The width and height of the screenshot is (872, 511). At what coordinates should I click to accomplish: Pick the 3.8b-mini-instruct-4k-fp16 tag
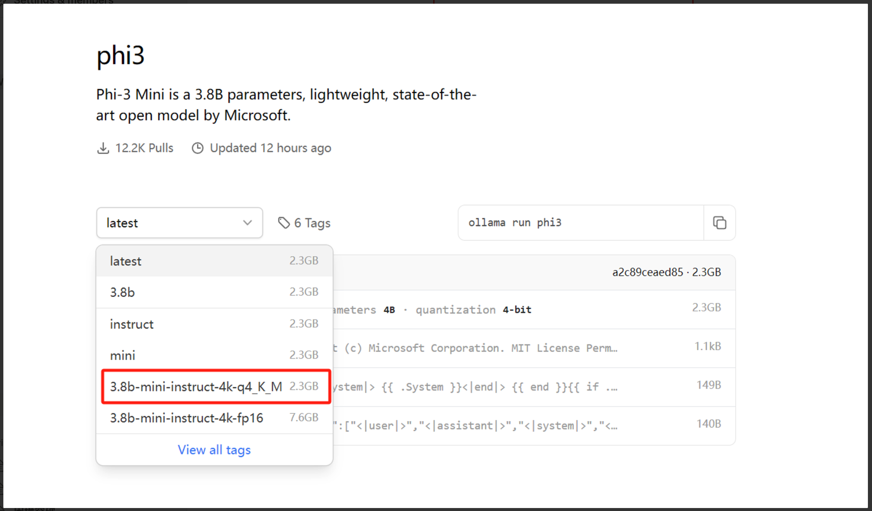(x=214, y=418)
